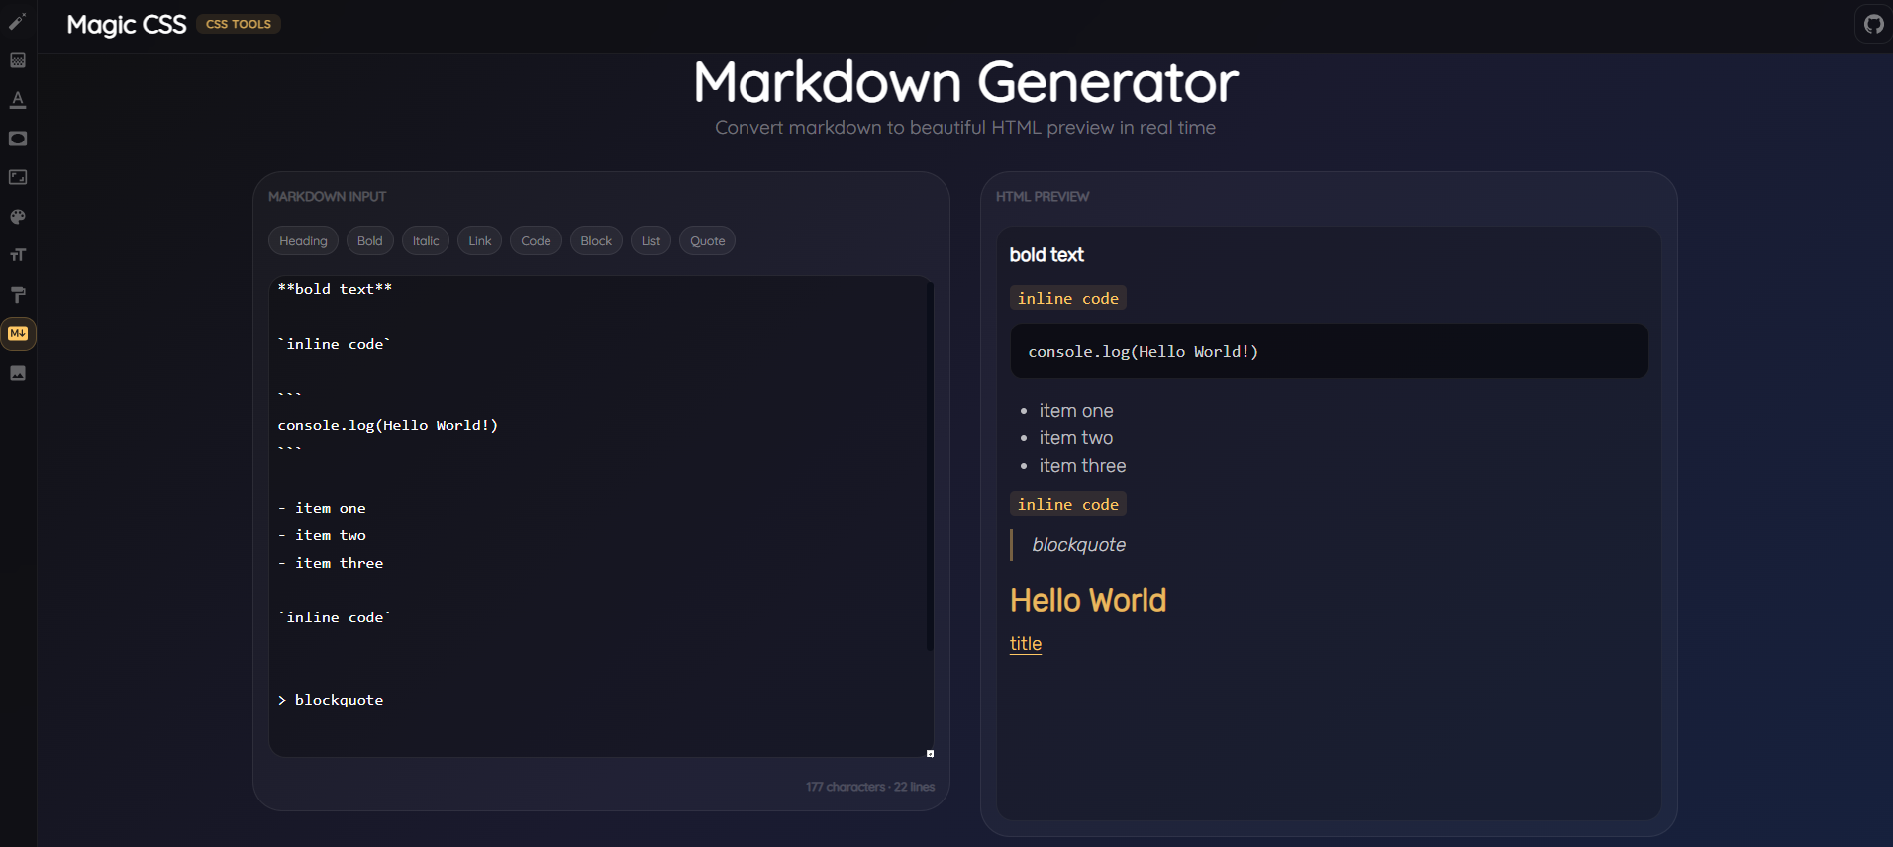Click '177 characters · 22 lines' counter
This screenshot has height=847, width=1893.
point(870,787)
